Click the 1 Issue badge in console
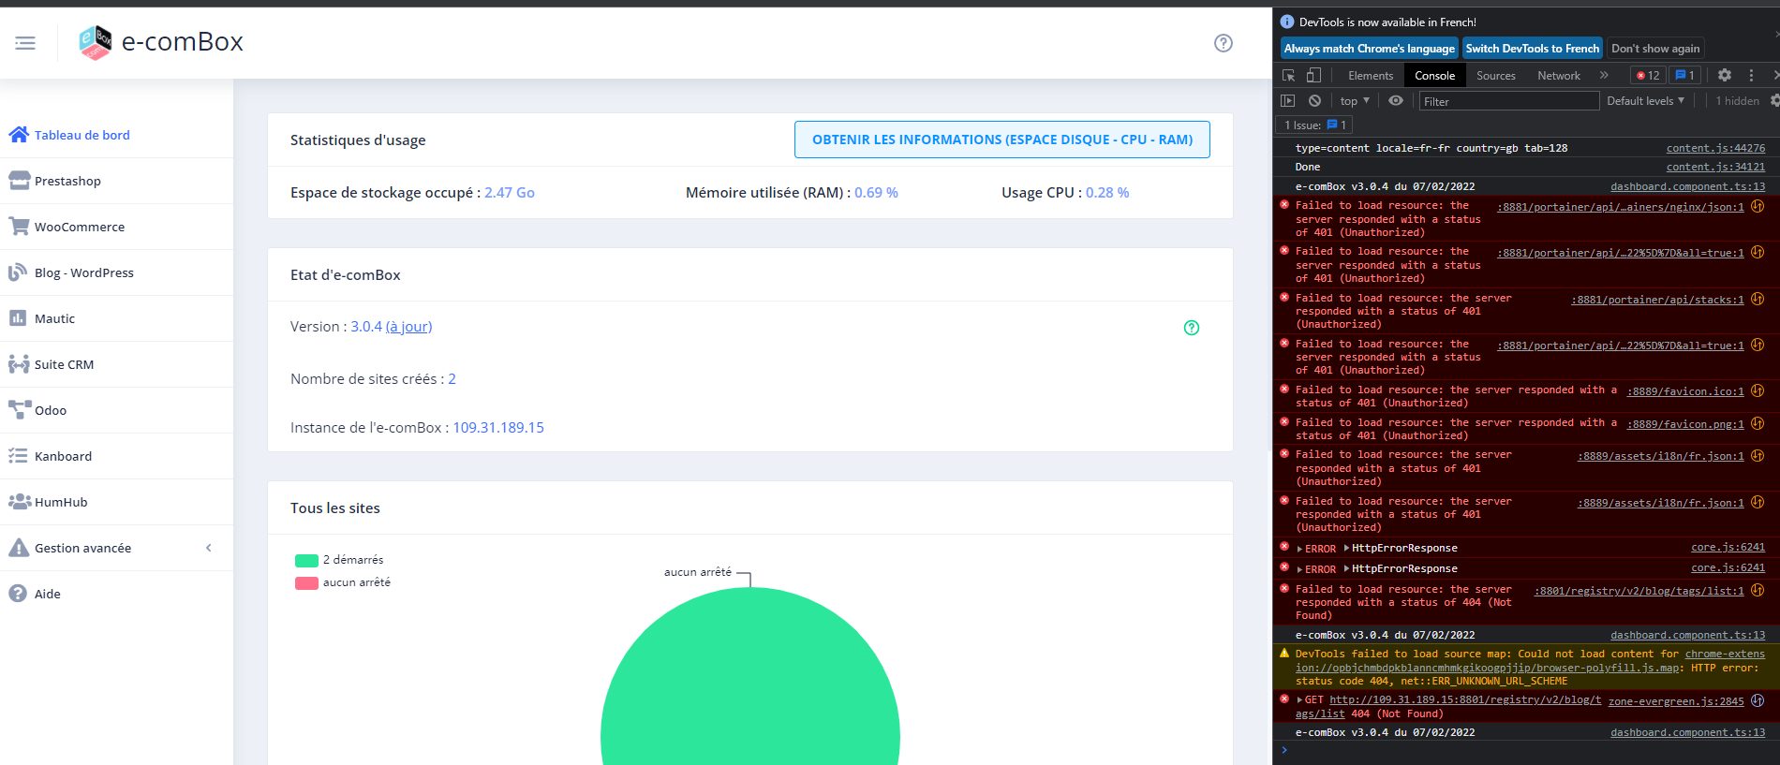Viewport: 1780px width, 765px height. tap(1315, 125)
